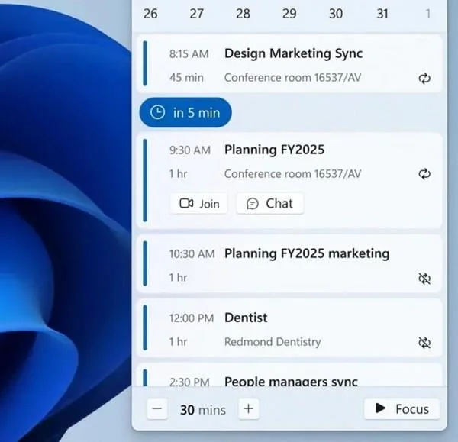Open the Planning FY2025 marketing event
The height and width of the screenshot is (442, 458).
[289, 264]
